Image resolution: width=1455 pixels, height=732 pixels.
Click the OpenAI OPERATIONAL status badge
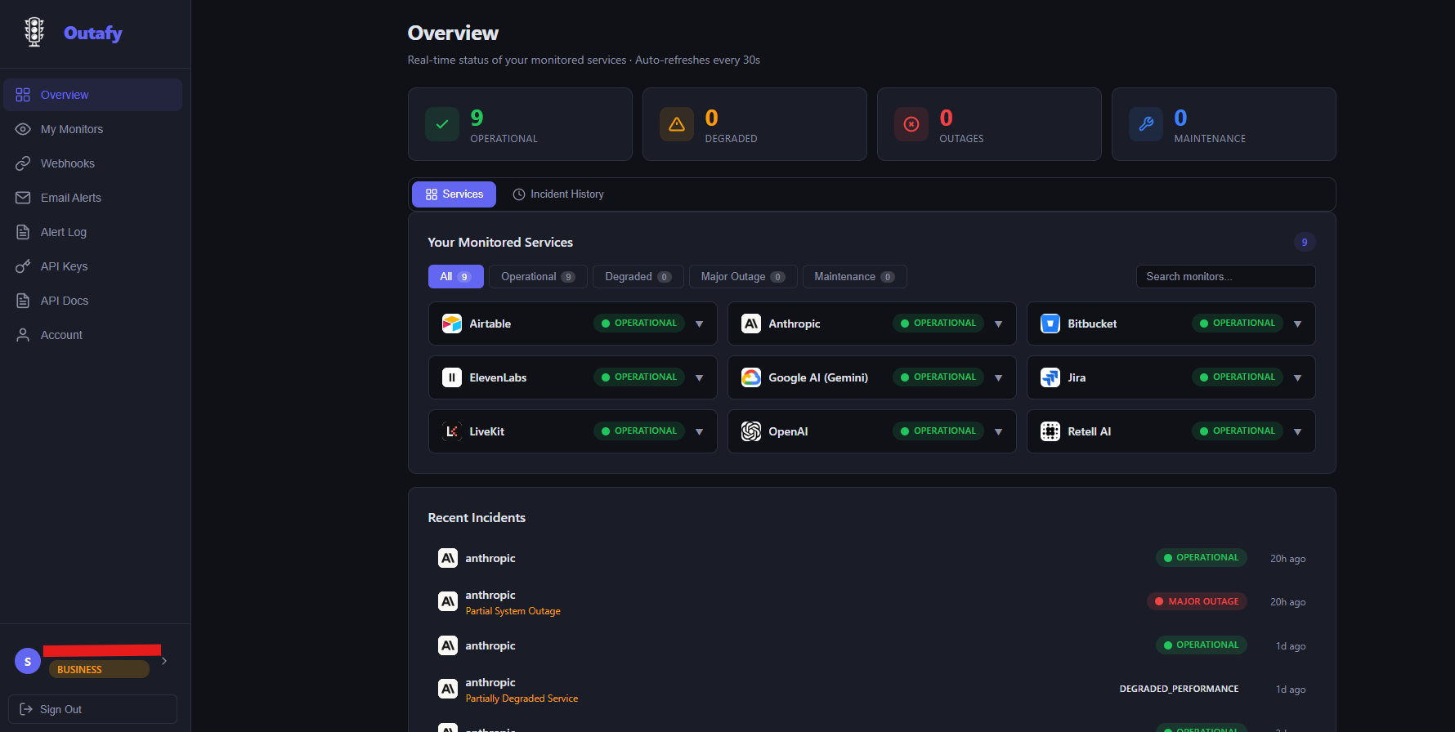click(938, 431)
